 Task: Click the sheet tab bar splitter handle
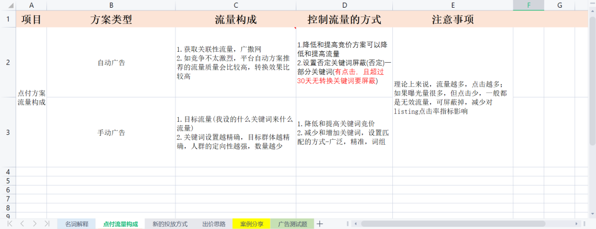pyautogui.click(x=348, y=223)
